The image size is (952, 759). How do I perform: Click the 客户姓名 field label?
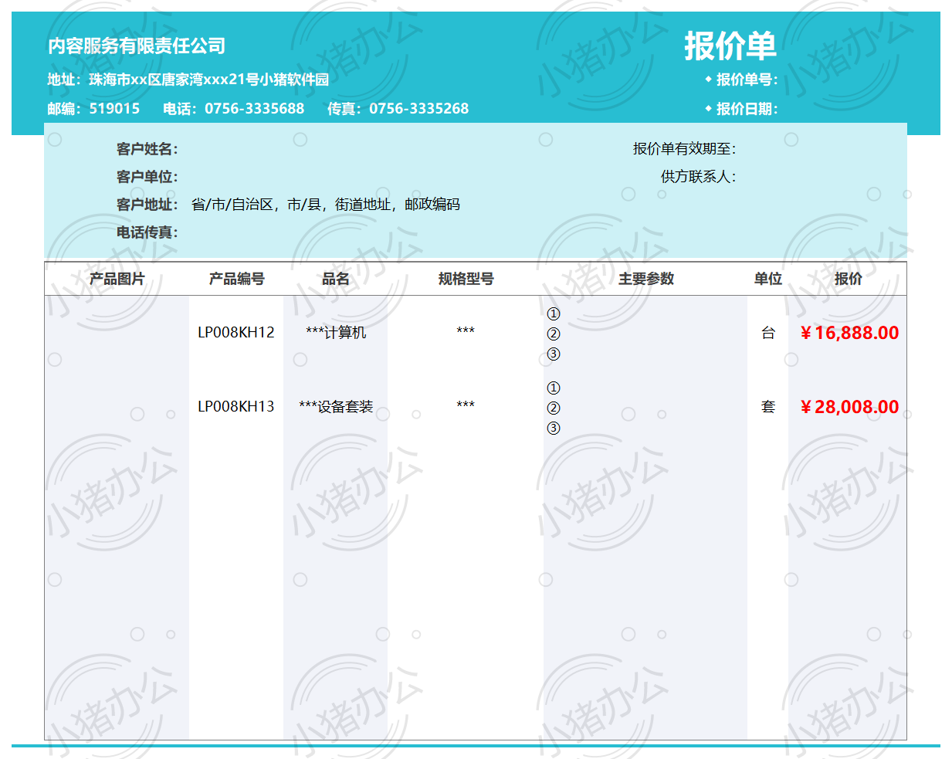coord(147,149)
